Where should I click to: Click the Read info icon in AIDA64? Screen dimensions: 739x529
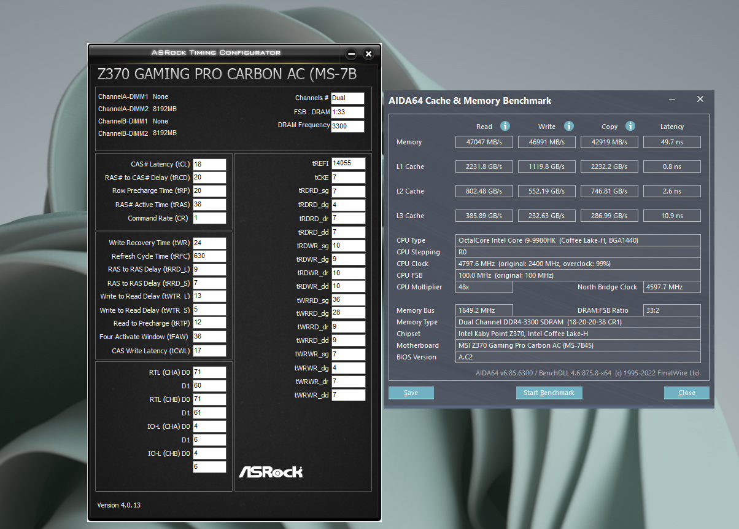505,126
